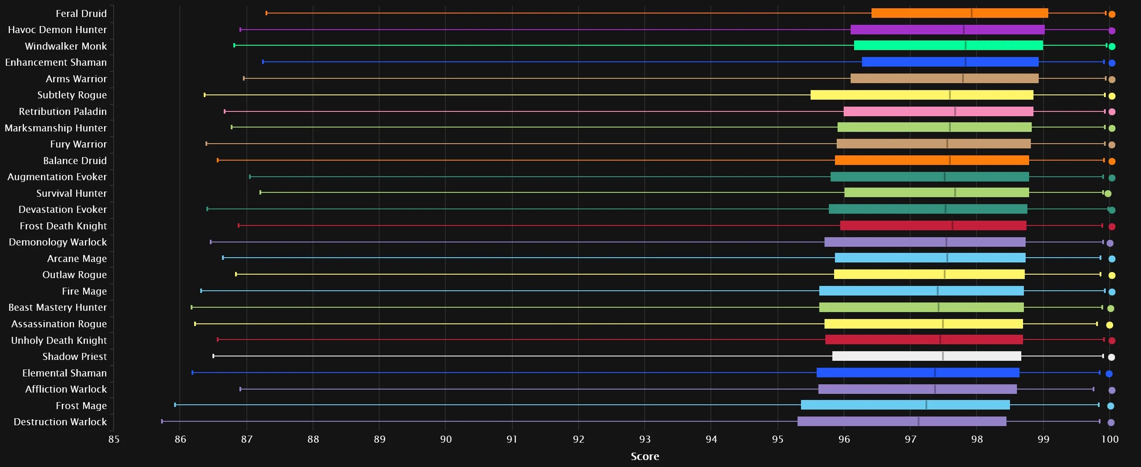Viewport: 1141px width, 467px height.
Task: Click the teal Augmentation Evoker box bar
Action: coord(930,177)
